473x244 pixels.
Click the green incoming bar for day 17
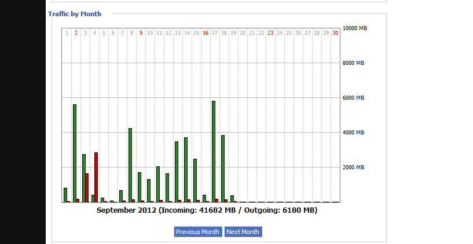[214, 151]
